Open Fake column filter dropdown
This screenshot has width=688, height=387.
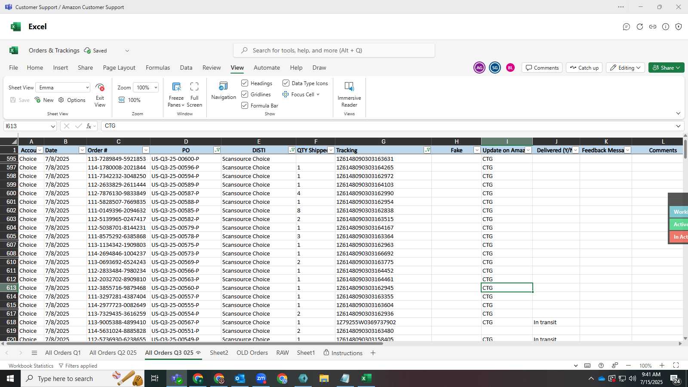coord(477,150)
